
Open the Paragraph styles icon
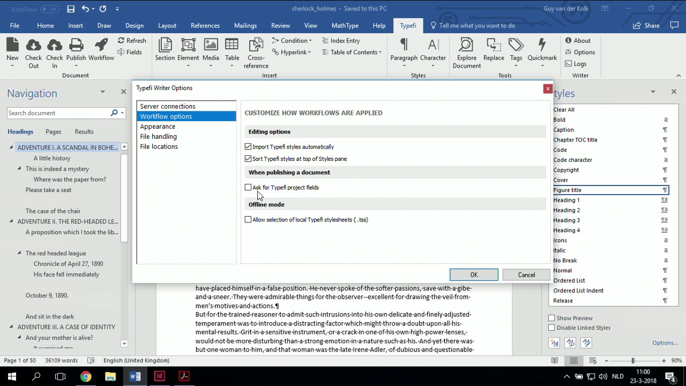(x=404, y=45)
